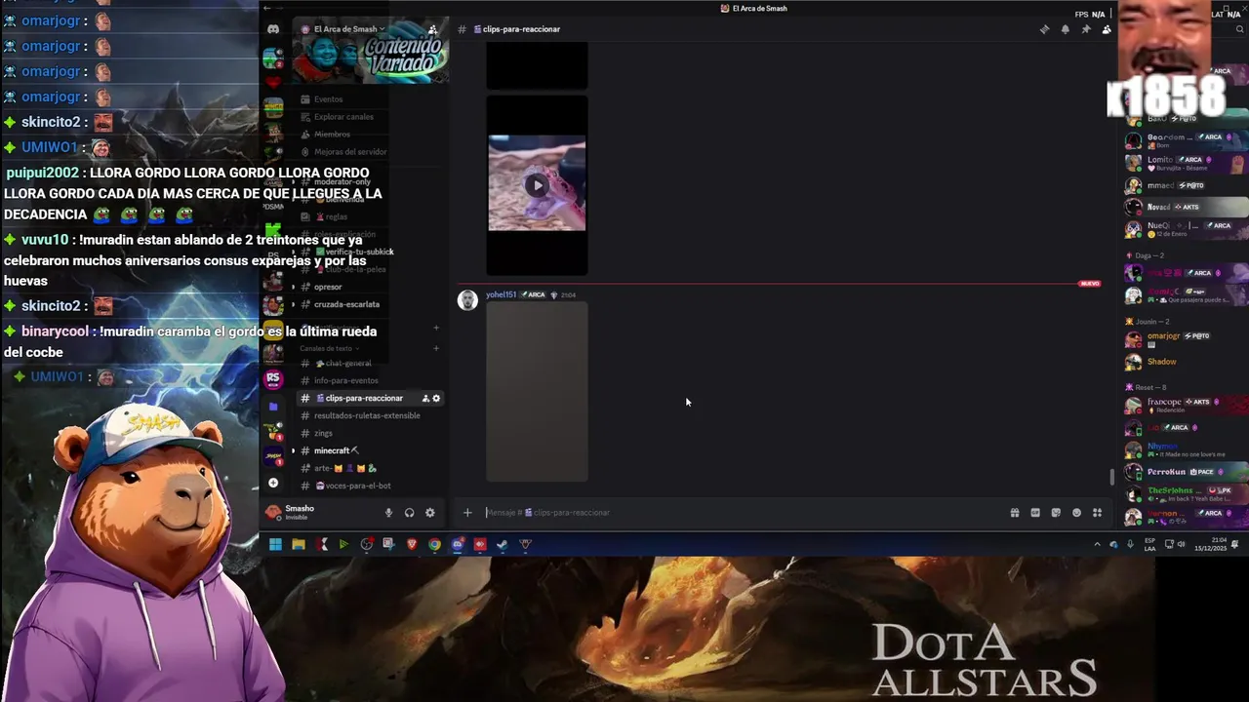Screen dimensions: 1249x702
Task: Open Brave browser on taskbar
Action: coord(412,545)
